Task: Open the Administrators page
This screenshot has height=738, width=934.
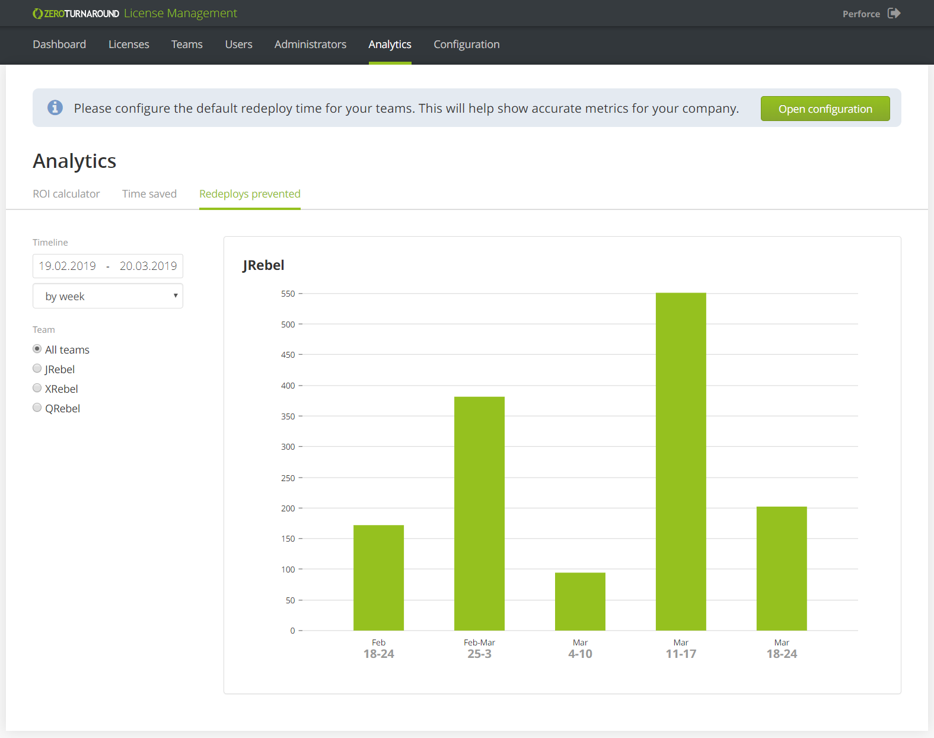Action: click(x=310, y=44)
